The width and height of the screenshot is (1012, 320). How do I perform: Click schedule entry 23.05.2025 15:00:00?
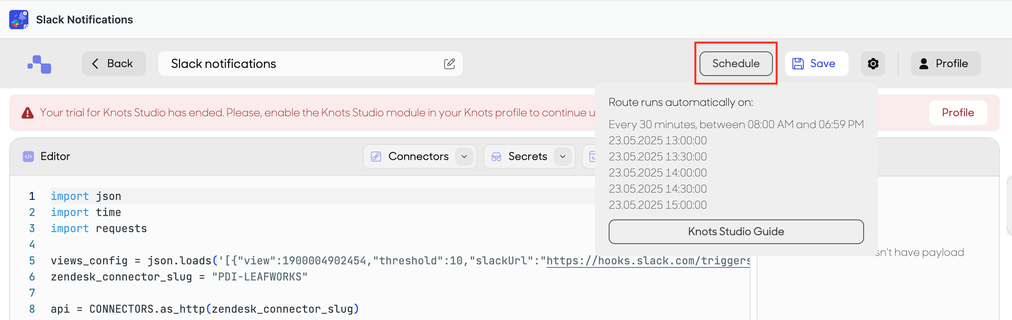[x=657, y=205]
